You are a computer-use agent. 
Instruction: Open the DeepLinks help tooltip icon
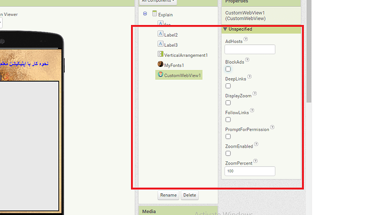tap(249, 78)
